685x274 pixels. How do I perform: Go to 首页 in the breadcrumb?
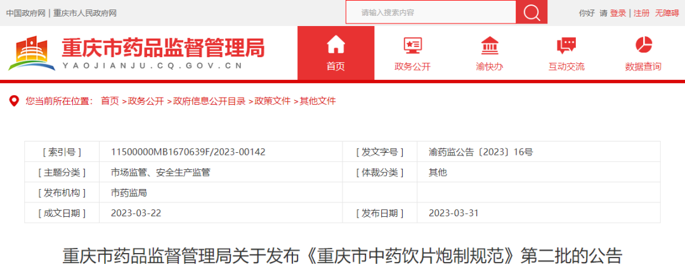[110, 101]
